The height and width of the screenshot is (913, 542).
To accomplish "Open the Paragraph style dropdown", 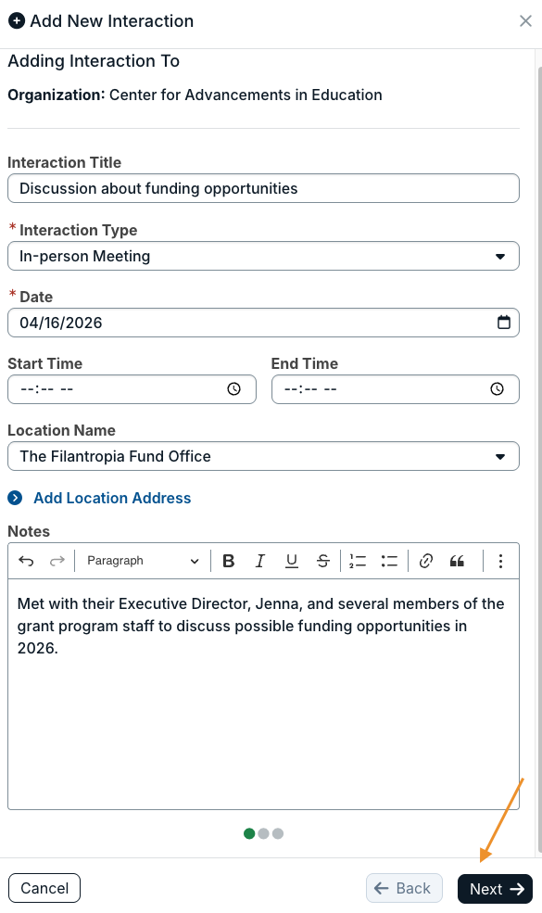I will [143, 561].
